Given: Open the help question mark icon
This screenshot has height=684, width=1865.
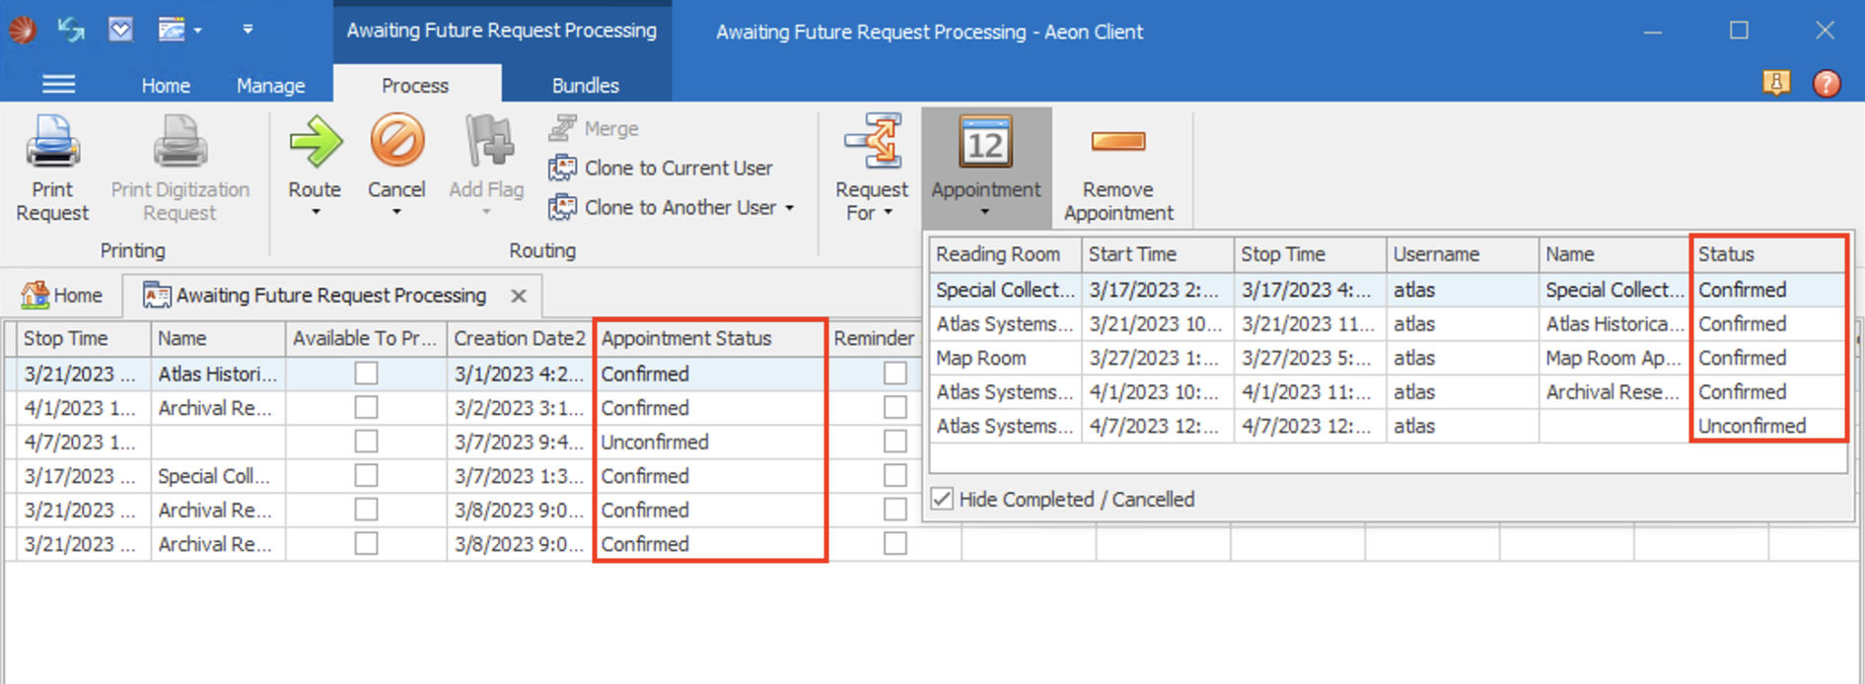Looking at the screenshot, I should coord(1826,84).
